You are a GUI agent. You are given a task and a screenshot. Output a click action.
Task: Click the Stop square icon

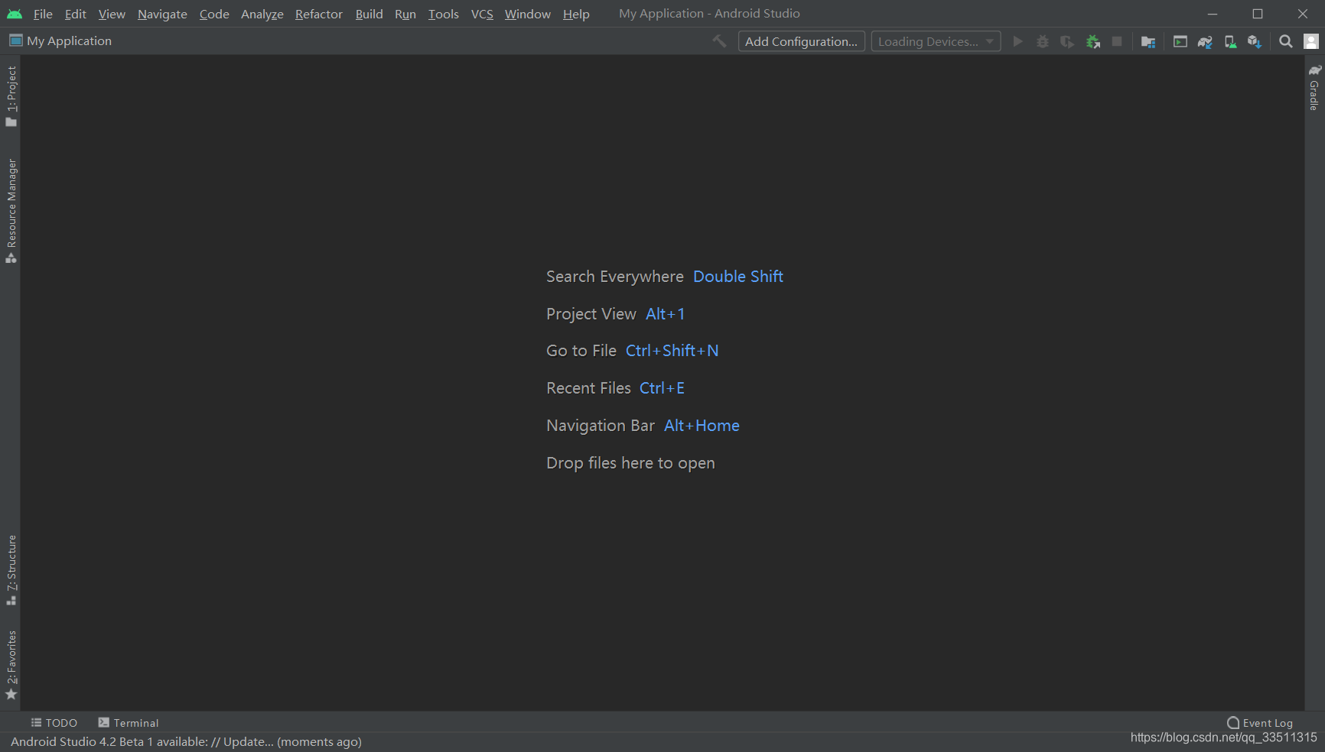[x=1117, y=41]
